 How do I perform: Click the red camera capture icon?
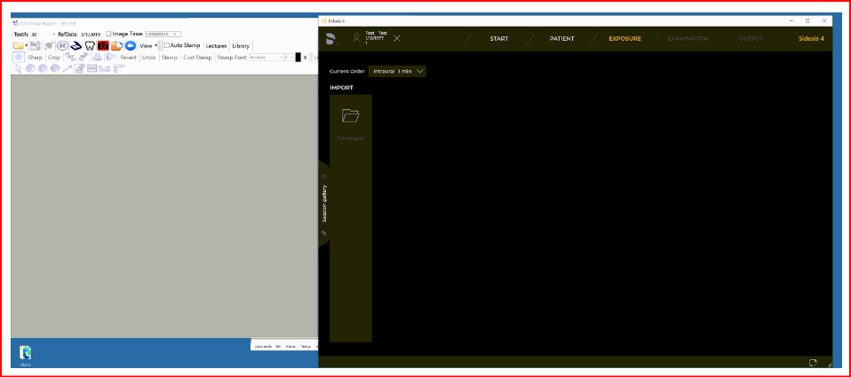(103, 45)
